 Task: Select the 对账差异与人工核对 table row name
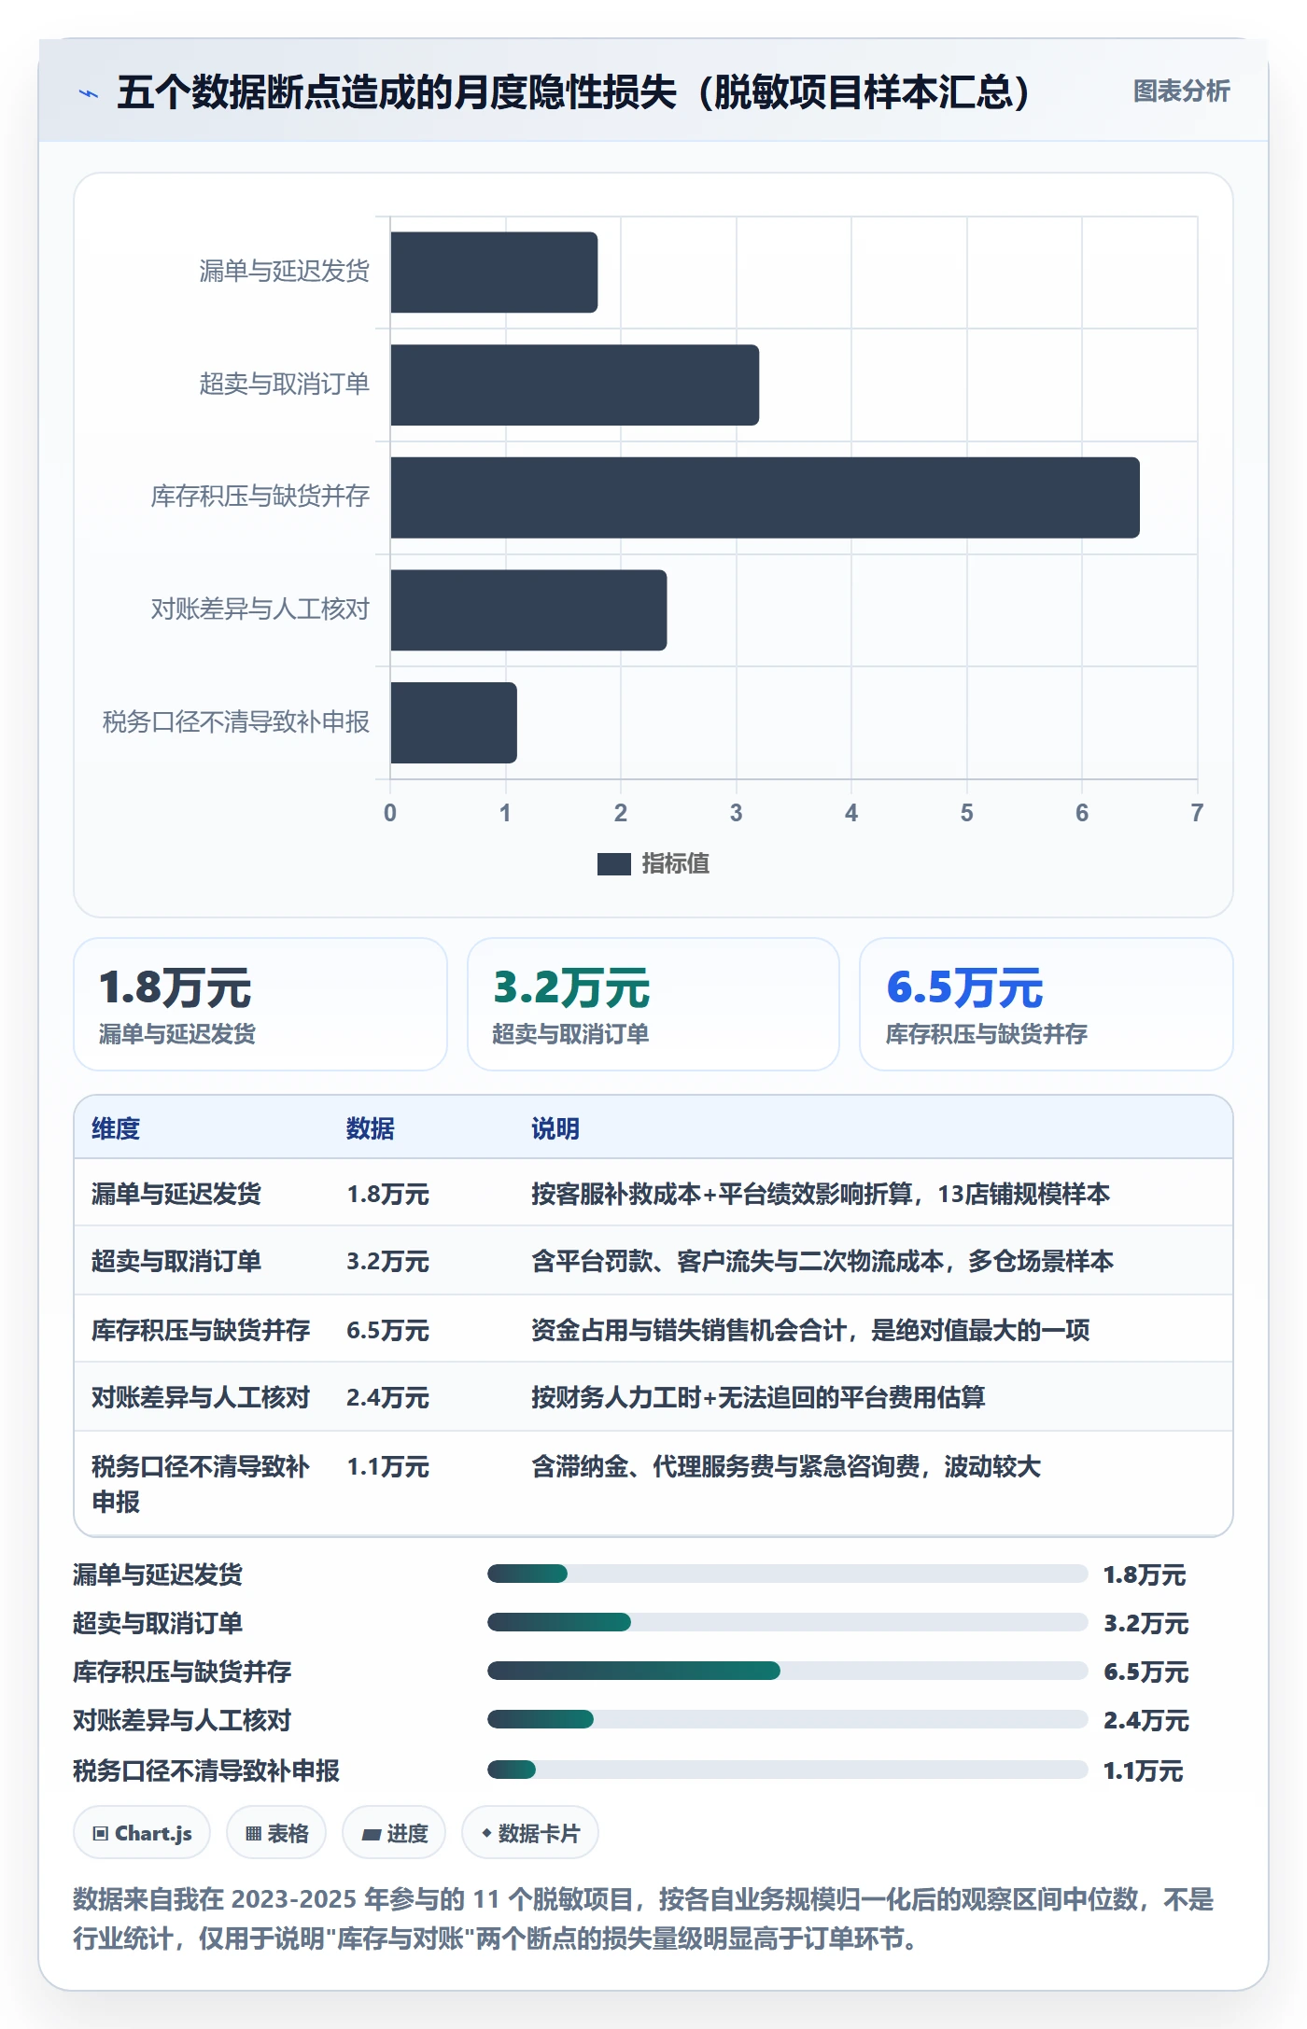(x=201, y=1397)
